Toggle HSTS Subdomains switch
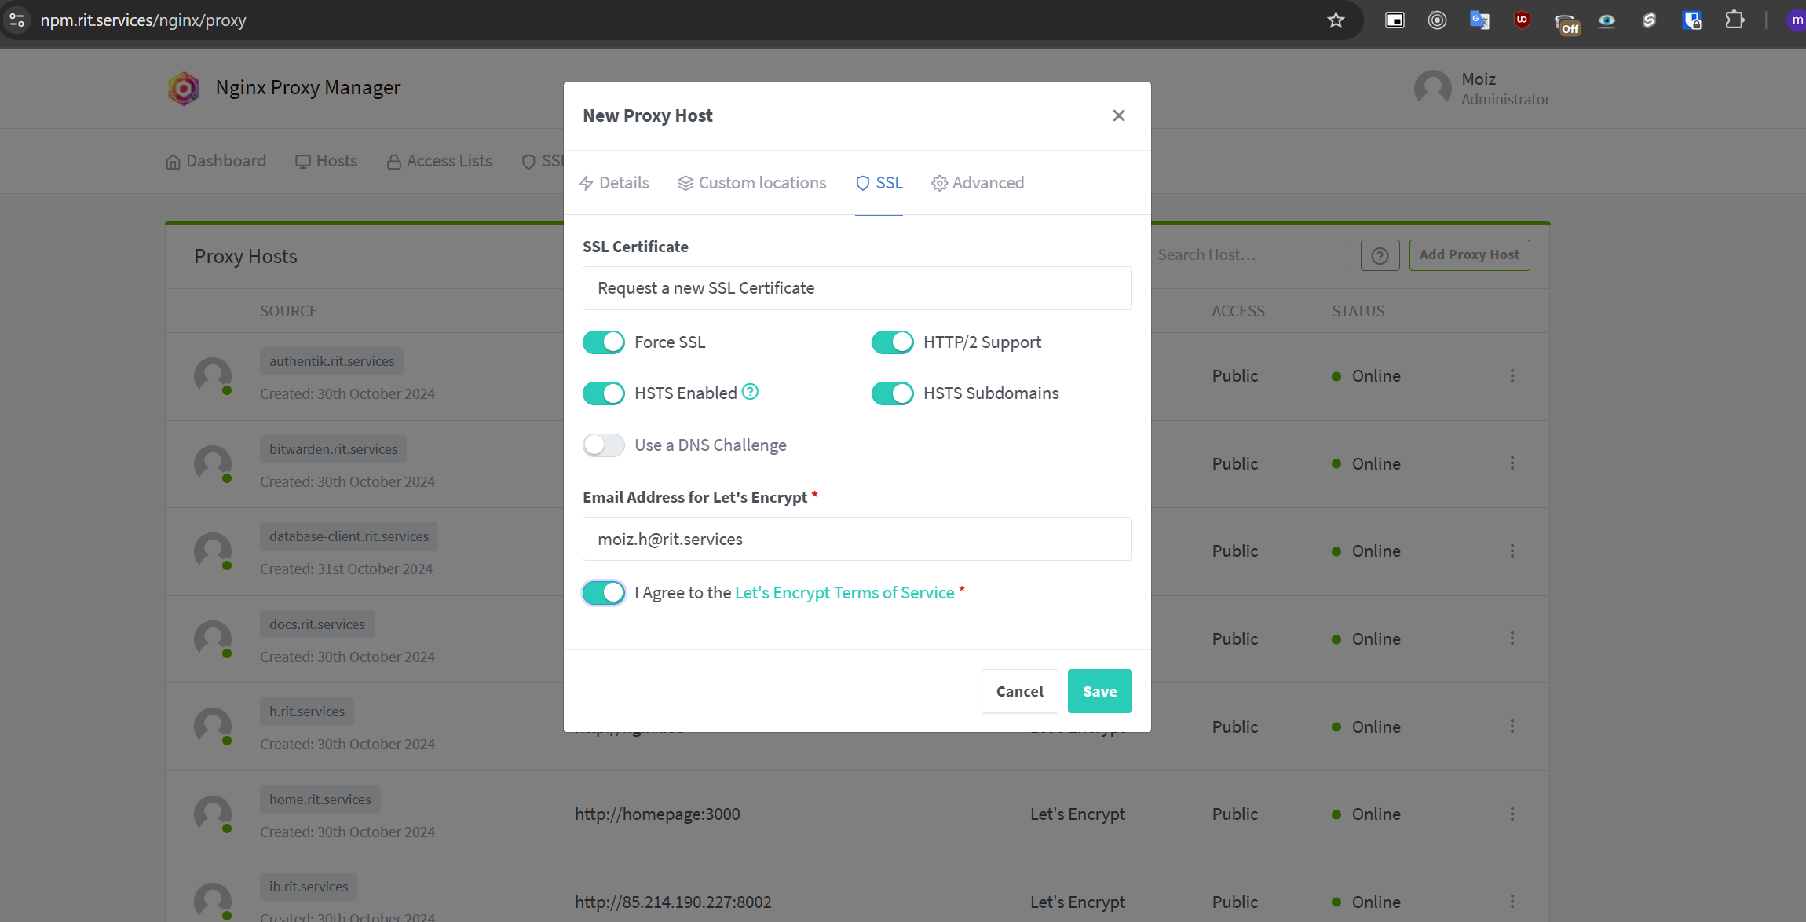This screenshot has width=1806, height=922. click(892, 393)
